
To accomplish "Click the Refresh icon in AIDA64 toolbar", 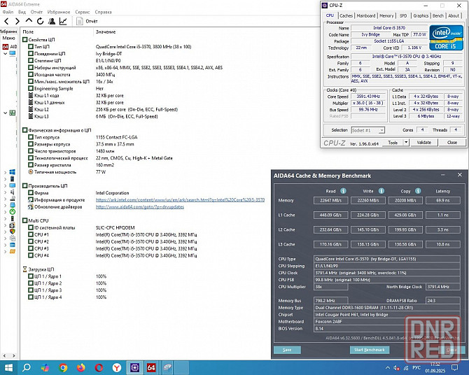I will 38,22.
